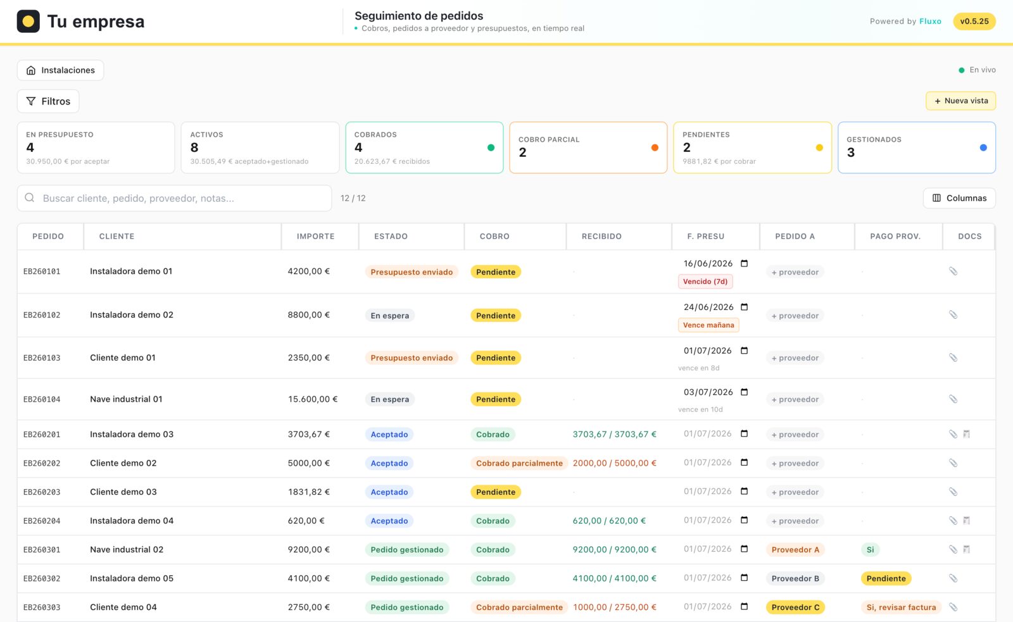Viewport: 1013px width, 622px height.
Task: Open docs paperclip for EB260104
Action: 953,399
